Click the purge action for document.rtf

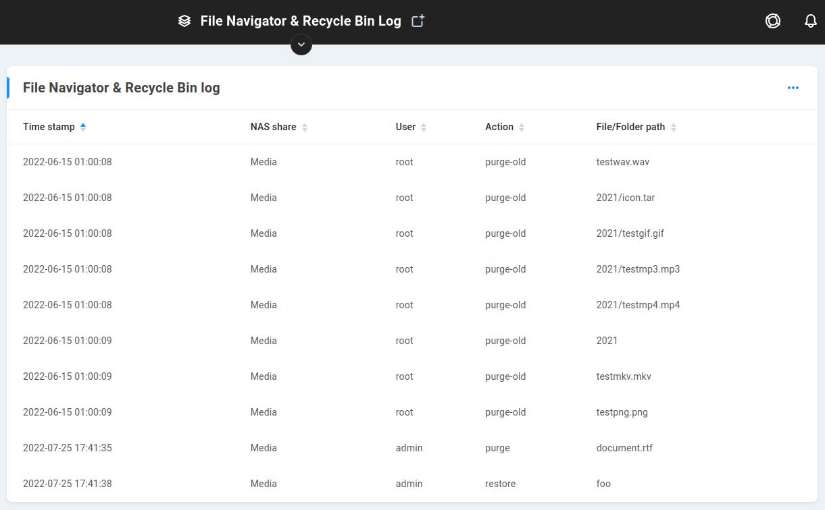pos(497,448)
